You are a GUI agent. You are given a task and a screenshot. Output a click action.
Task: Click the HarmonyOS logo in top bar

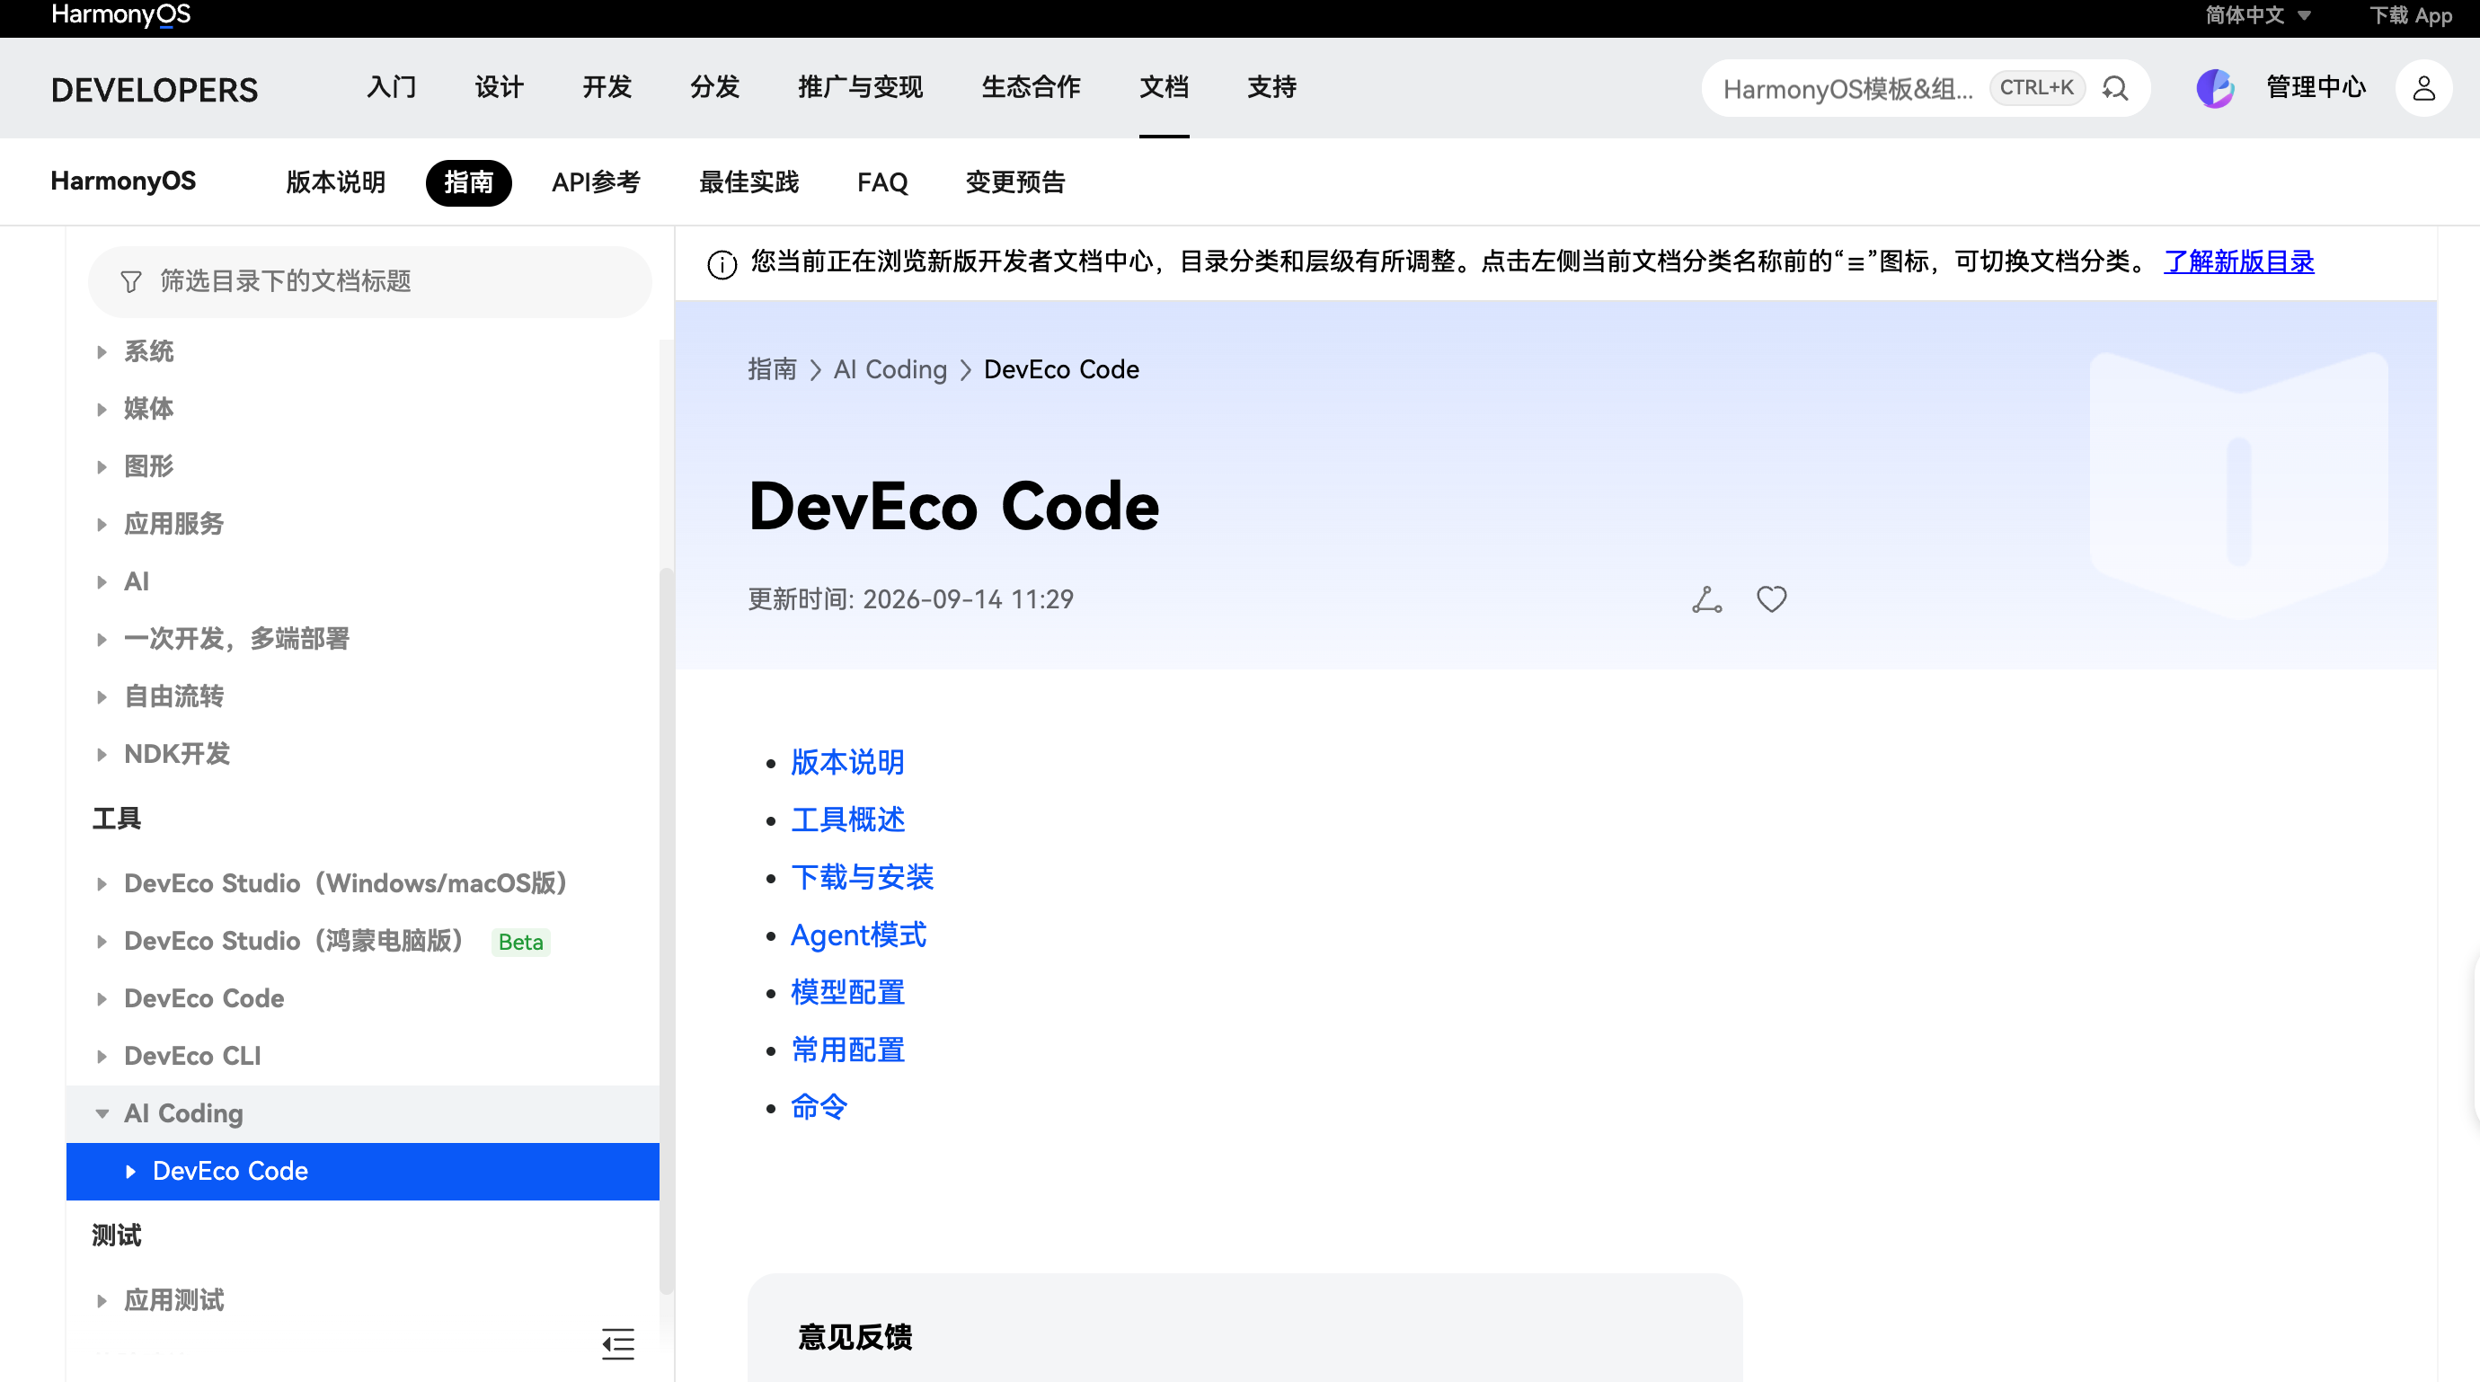(x=121, y=14)
